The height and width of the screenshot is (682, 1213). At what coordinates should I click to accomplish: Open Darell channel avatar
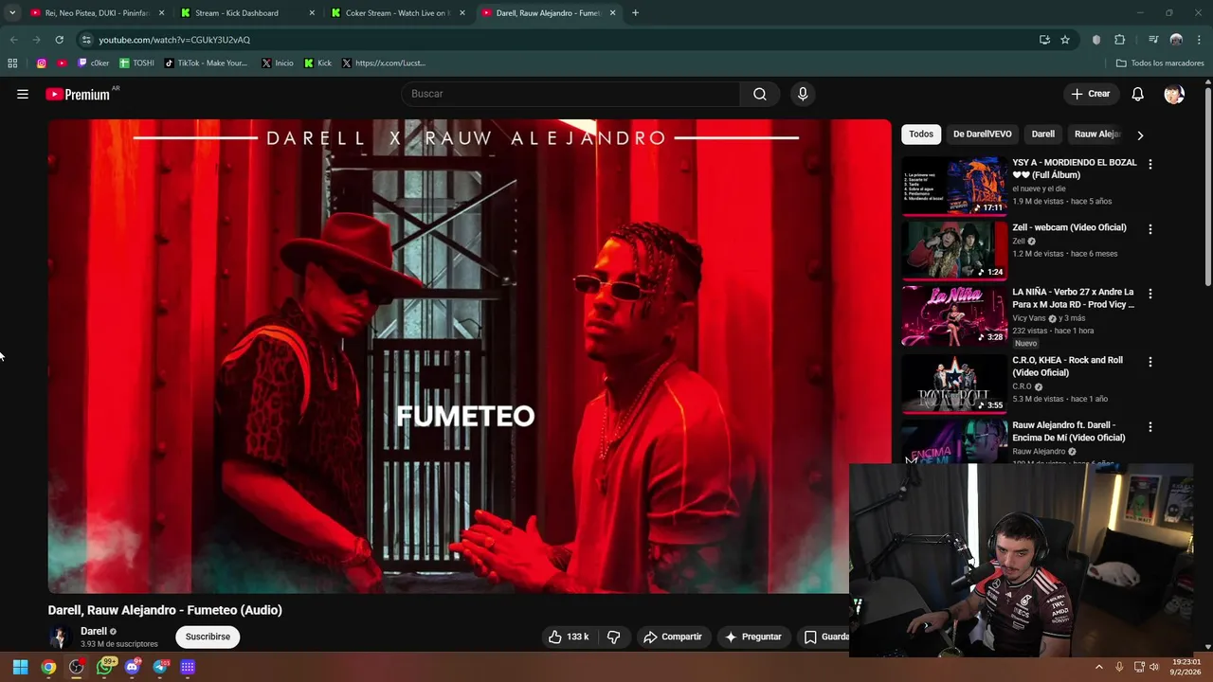point(59,637)
